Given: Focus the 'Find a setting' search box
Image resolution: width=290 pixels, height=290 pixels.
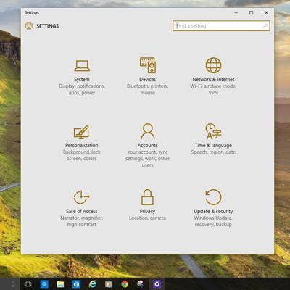Looking at the screenshot, I should 221,25.
